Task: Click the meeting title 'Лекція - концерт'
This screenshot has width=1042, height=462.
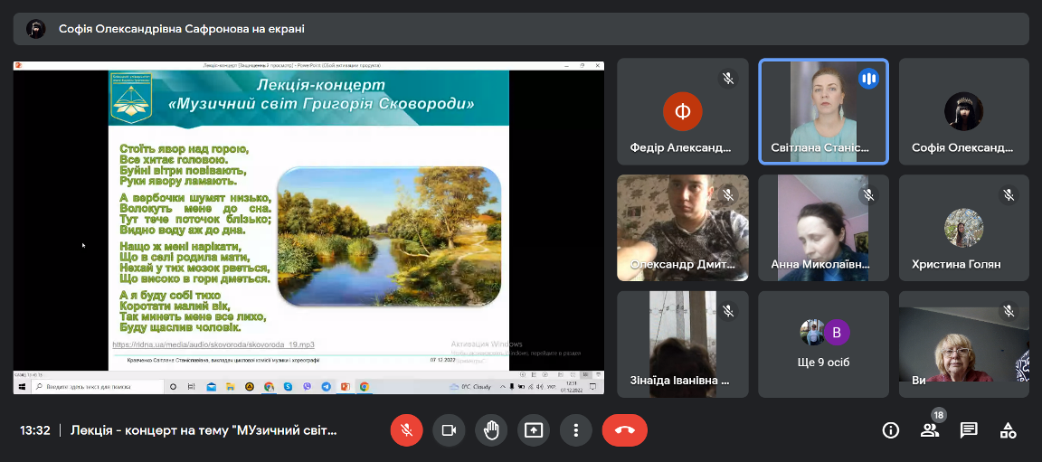Action: coord(204,430)
